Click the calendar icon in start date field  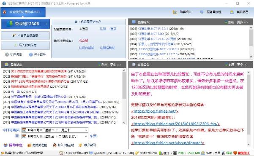pos(24,130)
